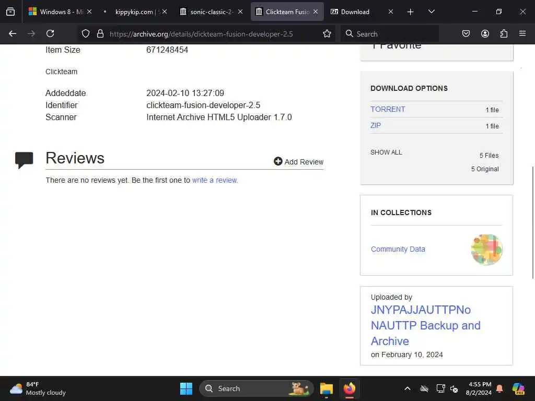The width and height of the screenshot is (535, 401).
Task: Click the forward navigation arrow
Action: pos(31,33)
